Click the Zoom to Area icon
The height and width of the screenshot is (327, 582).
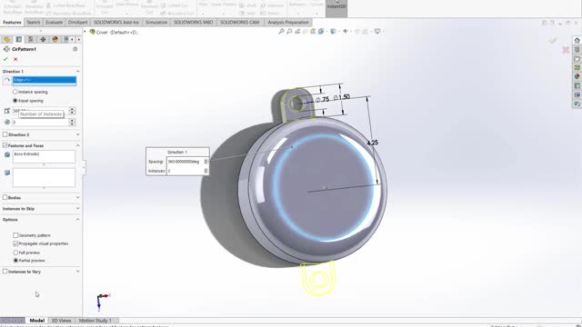(x=289, y=32)
